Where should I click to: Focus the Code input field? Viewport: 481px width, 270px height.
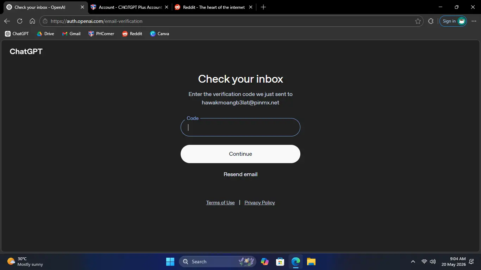(x=241, y=127)
